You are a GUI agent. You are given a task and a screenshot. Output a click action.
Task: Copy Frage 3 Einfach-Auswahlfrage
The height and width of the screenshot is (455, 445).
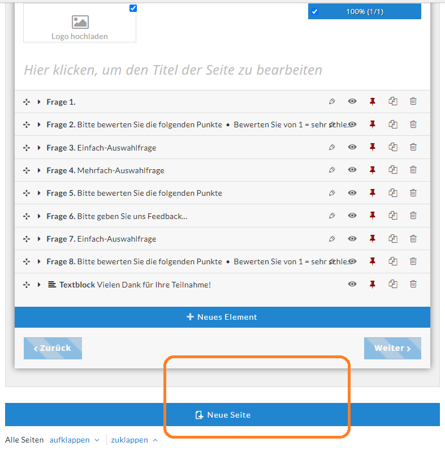click(393, 147)
